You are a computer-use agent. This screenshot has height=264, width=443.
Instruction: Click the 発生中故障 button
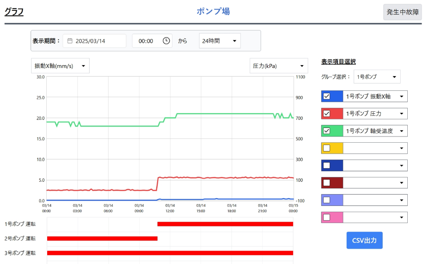point(403,12)
